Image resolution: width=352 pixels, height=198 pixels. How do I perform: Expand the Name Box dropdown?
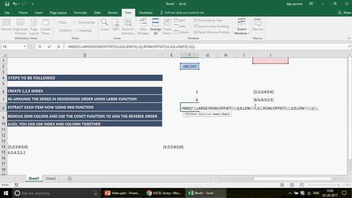pos(24,46)
